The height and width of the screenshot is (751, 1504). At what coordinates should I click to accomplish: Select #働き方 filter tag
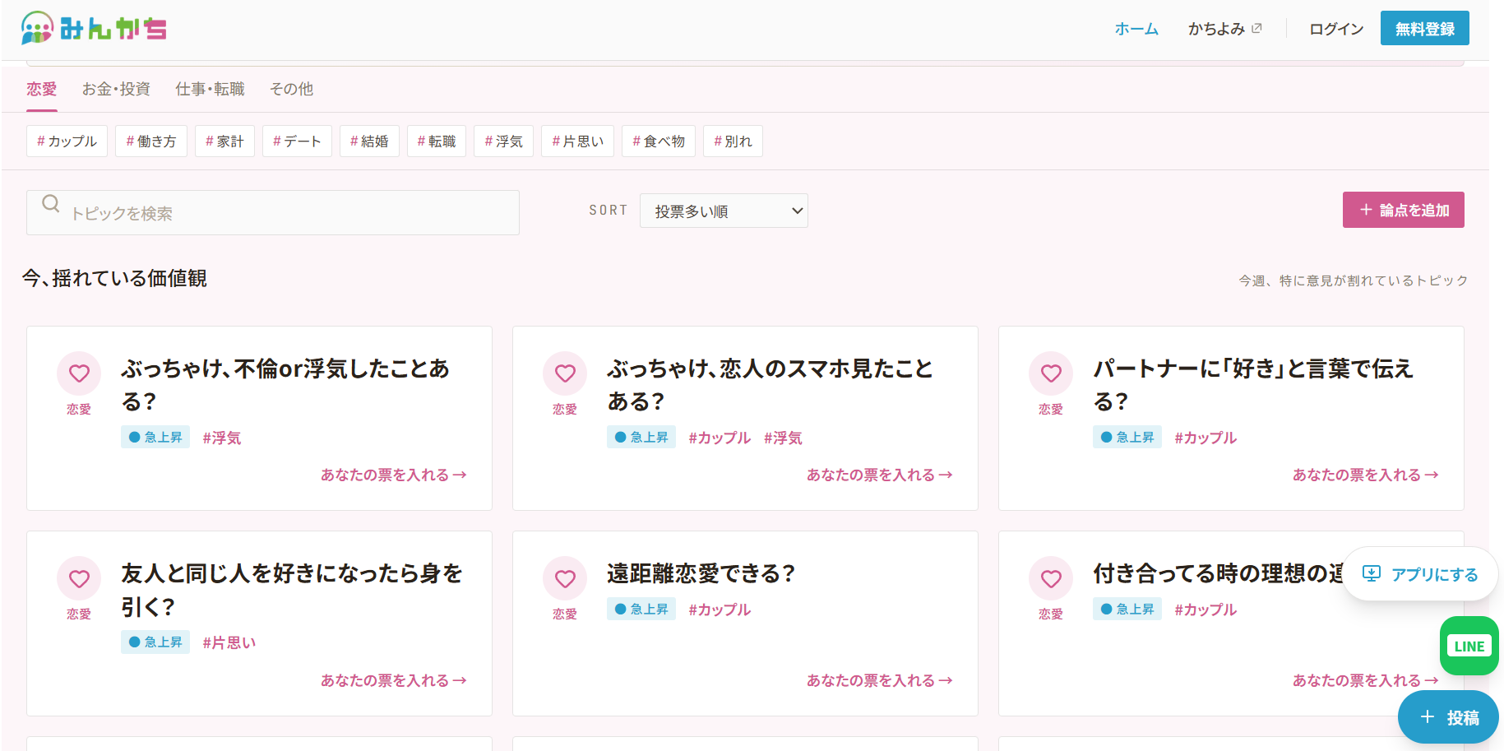pos(151,141)
